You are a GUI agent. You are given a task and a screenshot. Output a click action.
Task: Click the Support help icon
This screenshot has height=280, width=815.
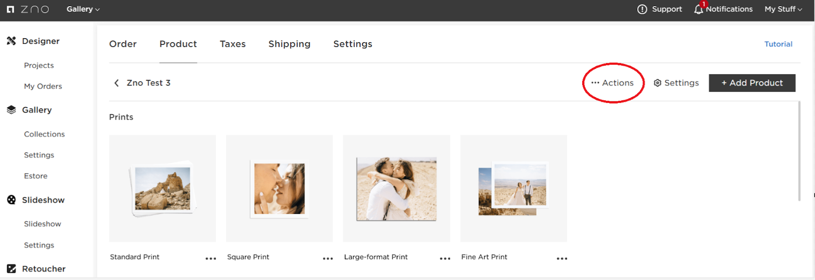click(x=642, y=9)
